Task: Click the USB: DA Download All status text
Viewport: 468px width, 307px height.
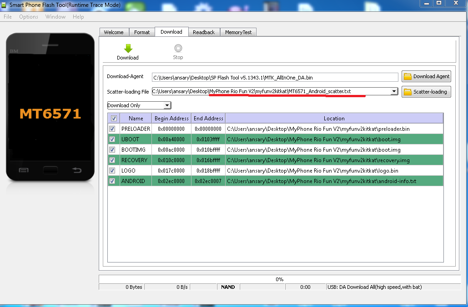Action: point(375,287)
